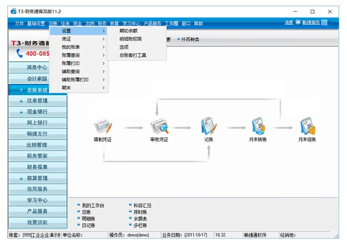Open the 审核凭证 workflow icon

[x=159, y=127]
